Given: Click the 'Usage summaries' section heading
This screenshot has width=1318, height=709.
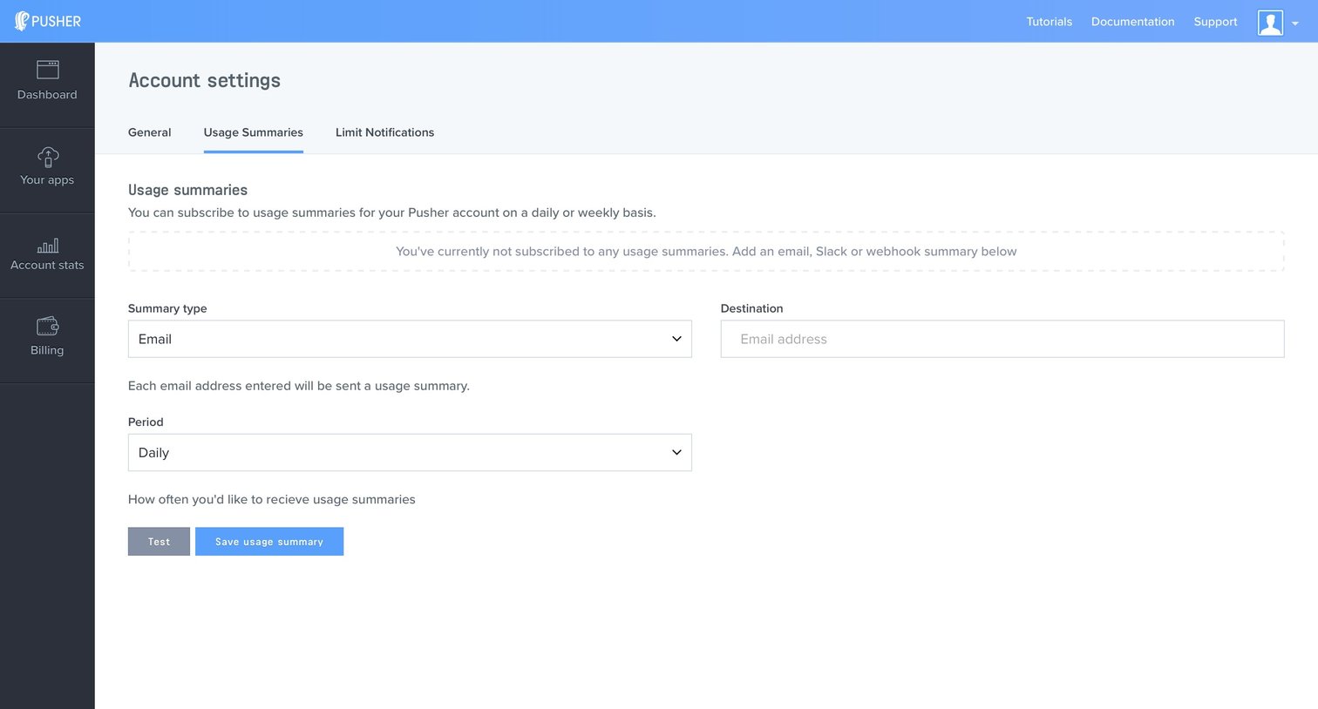Looking at the screenshot, I should (188, 190).
